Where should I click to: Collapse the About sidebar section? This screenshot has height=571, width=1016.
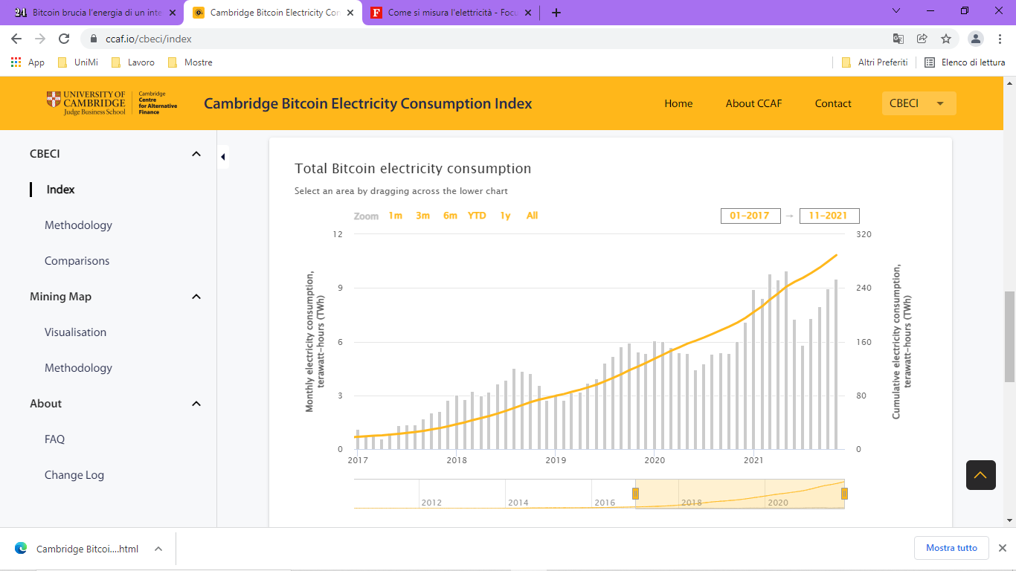click(196, 404)
